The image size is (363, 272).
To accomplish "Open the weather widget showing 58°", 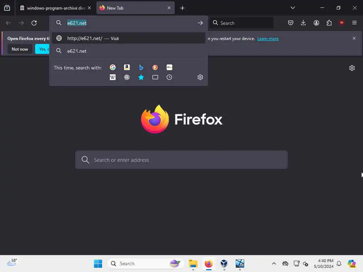I will pyautogui.click(x=12, y=262).
